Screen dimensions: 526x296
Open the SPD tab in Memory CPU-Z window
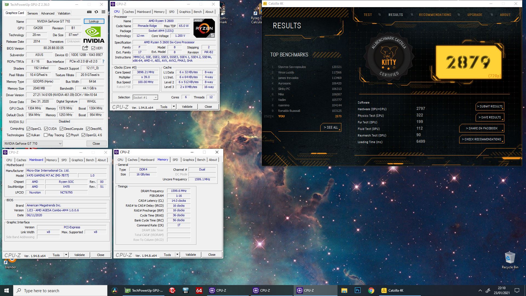point(175,160)
